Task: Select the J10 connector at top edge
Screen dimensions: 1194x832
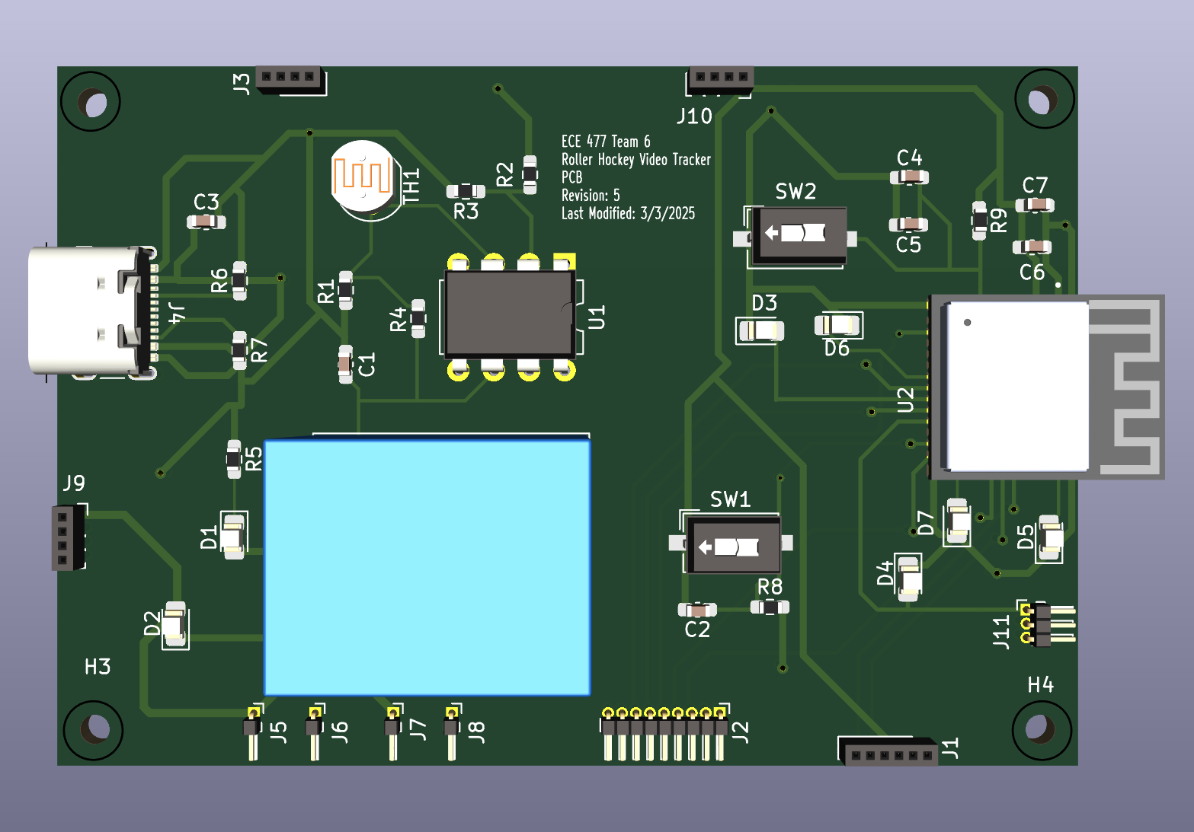Action: (x=720, y=79)
